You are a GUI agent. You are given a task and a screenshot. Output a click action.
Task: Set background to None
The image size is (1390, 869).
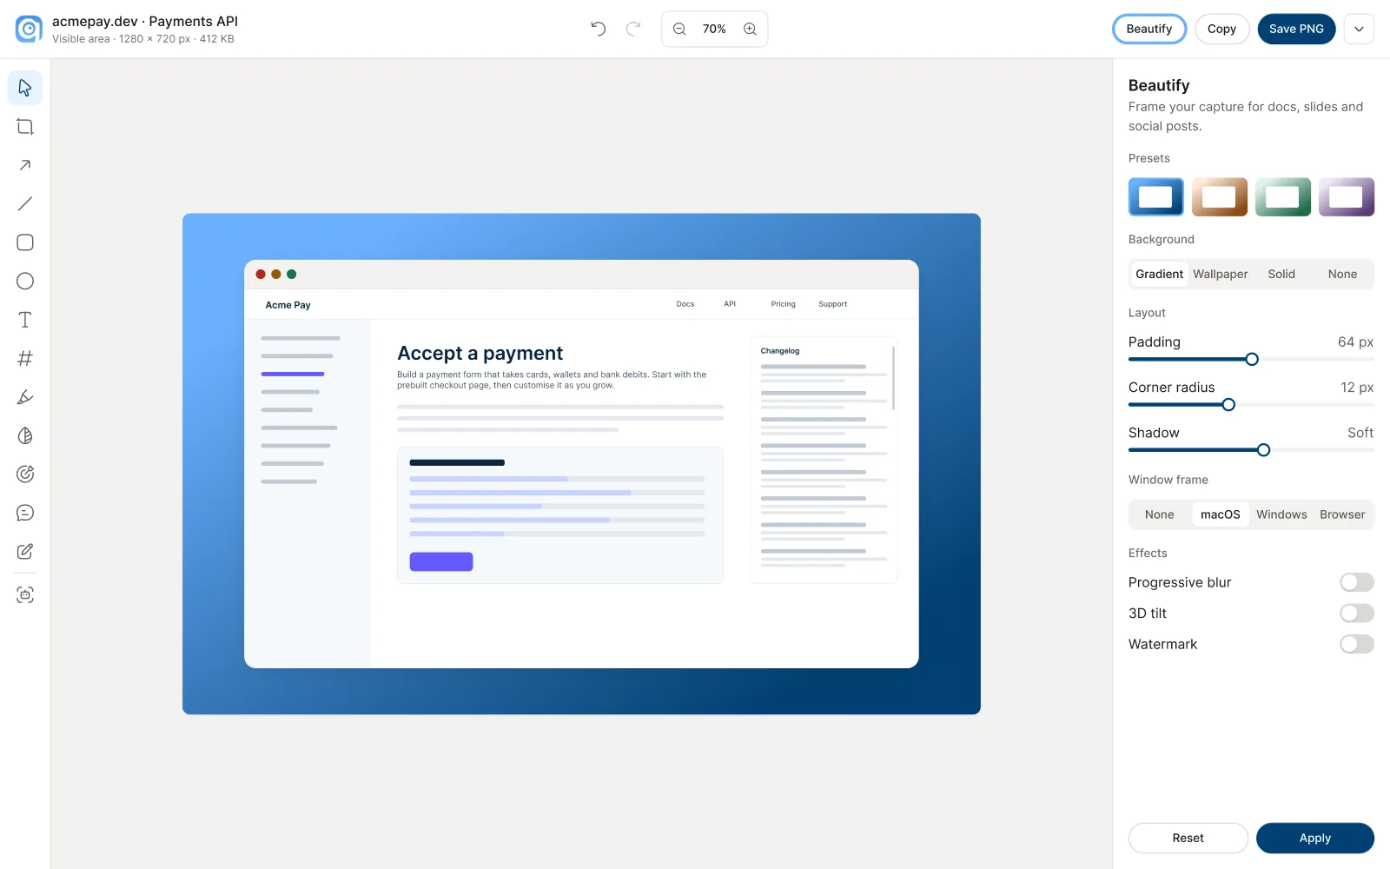point(1342,274)
